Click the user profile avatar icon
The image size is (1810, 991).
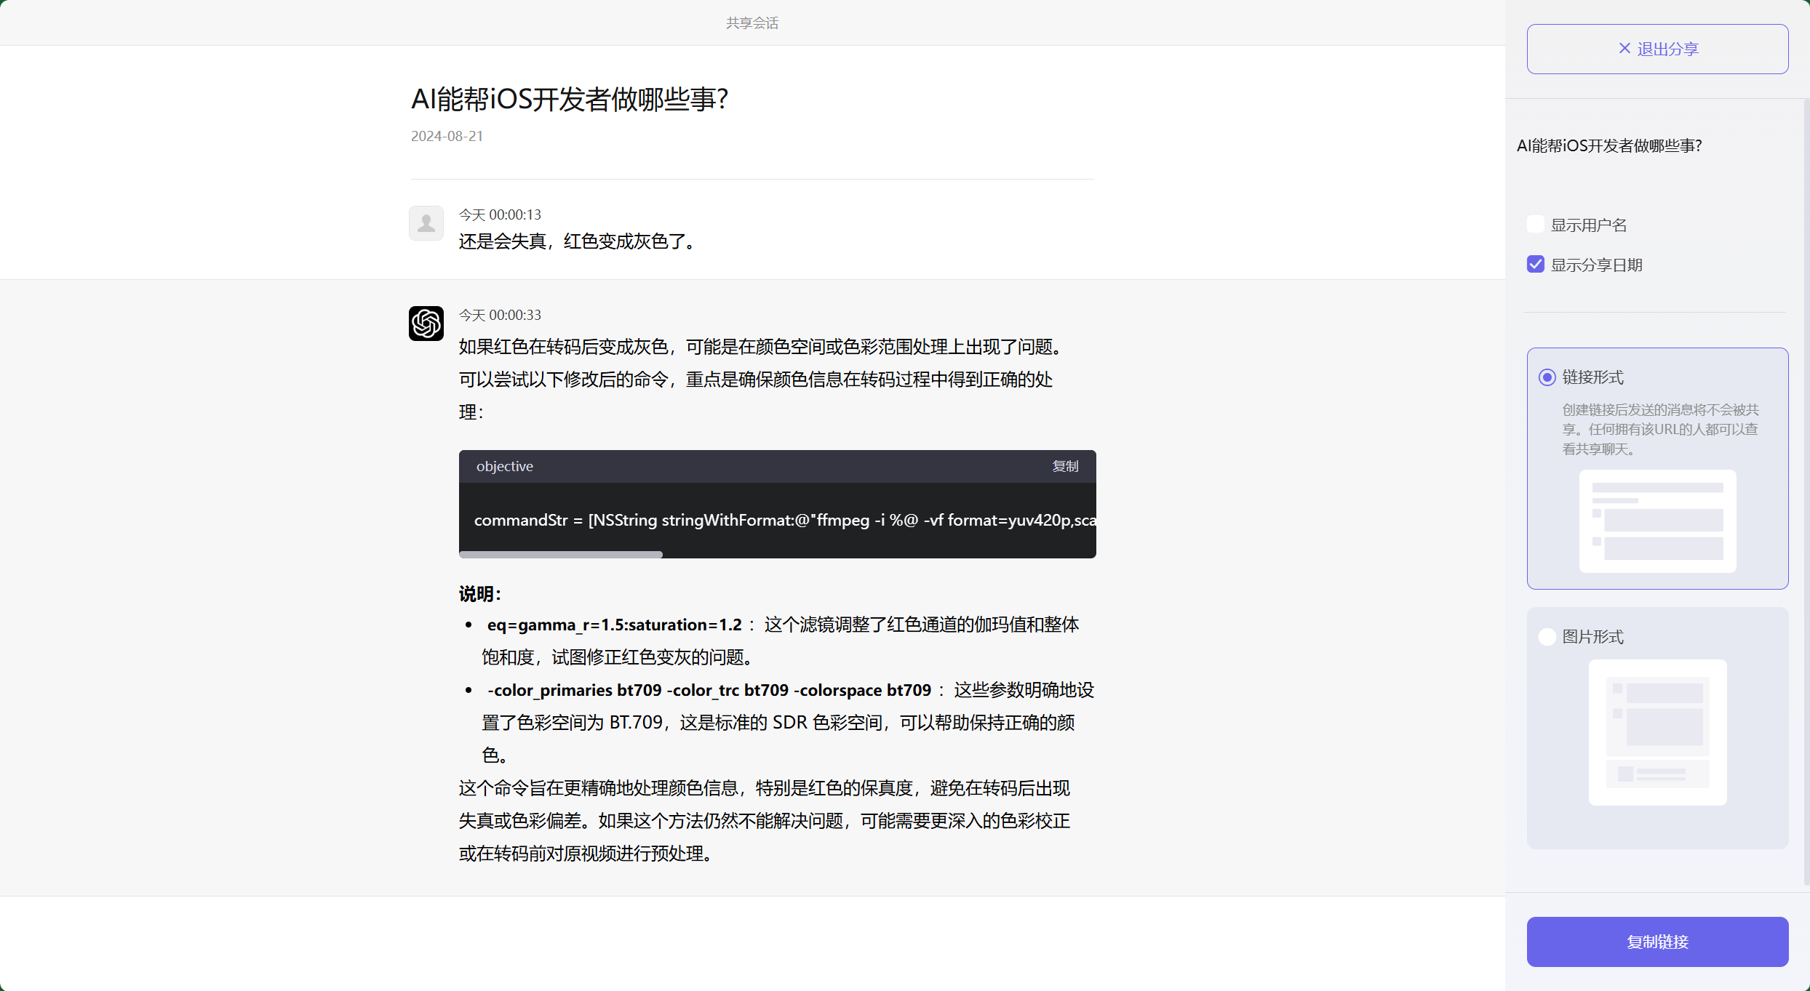[x=426, y=222]
